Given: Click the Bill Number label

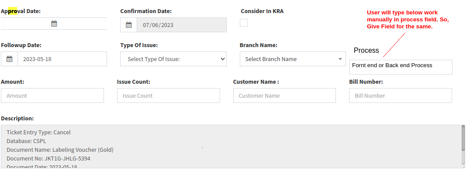Looking at the screenshot, I should pyautogui.click(x=366, y=82).
